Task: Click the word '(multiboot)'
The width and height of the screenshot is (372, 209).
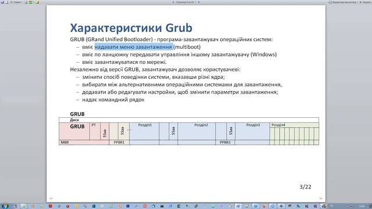Action: point(187,47)
